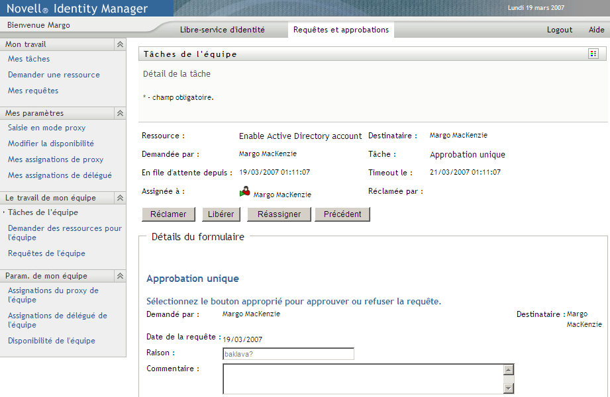Click Margo MacKenzie next to Assignée à
610x397 pixels.
coord(282,195)
